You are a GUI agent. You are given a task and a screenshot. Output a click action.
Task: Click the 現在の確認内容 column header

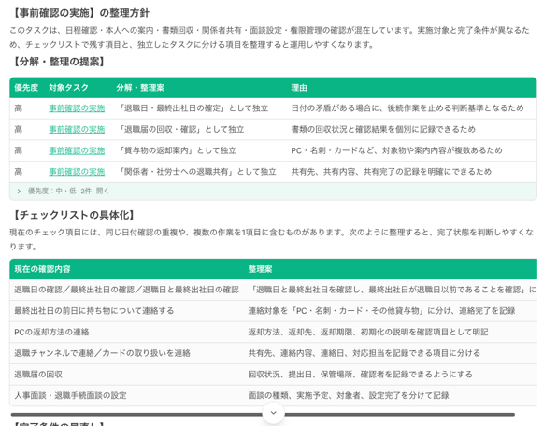click(x=42, y=269)
